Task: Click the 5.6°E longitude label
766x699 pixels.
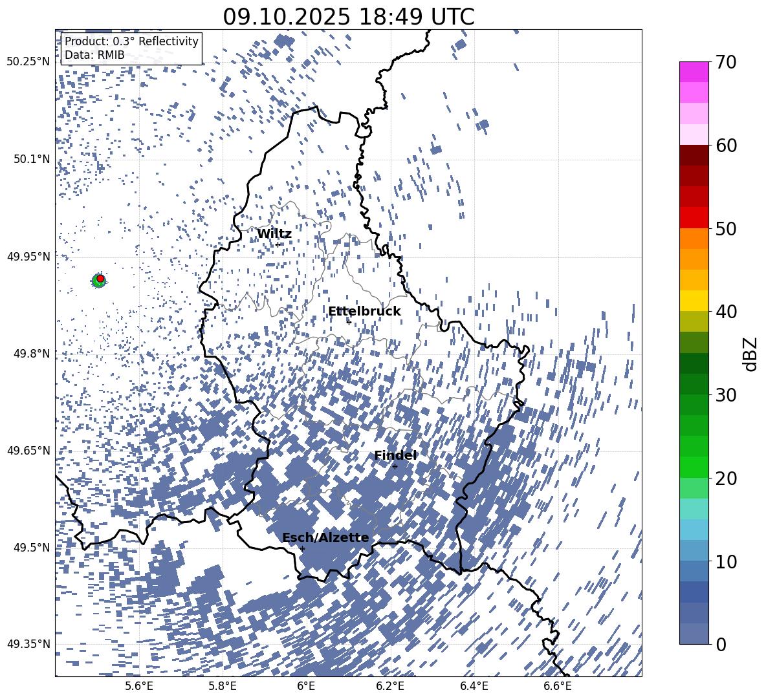Action: click(x=139, y=686)
